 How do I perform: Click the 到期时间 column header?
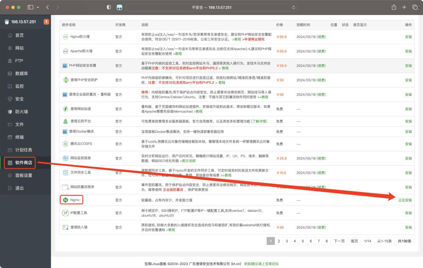(x=303, y=25)
